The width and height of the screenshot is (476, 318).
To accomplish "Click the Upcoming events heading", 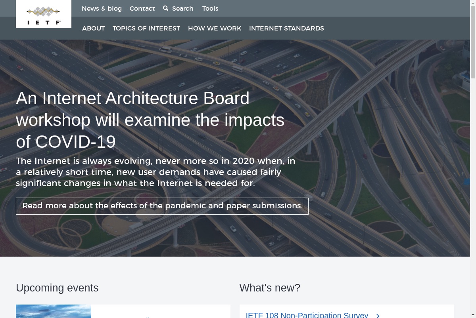I will pyautogui.click(x=57, y=288).
